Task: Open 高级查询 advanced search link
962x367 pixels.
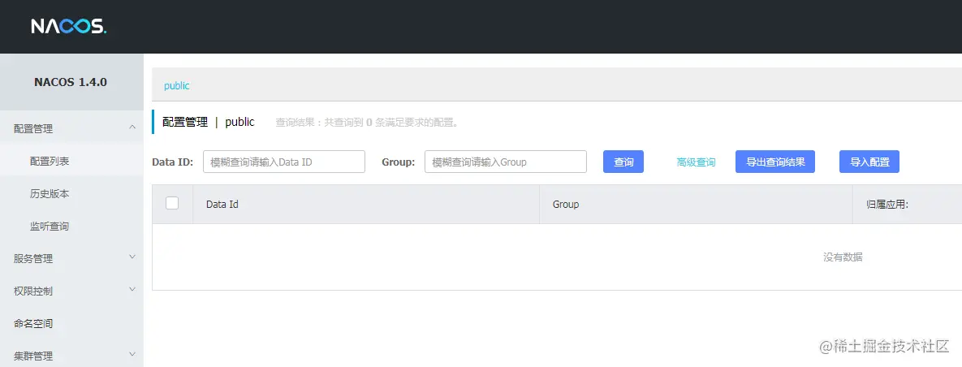Action: pos(696,162)
